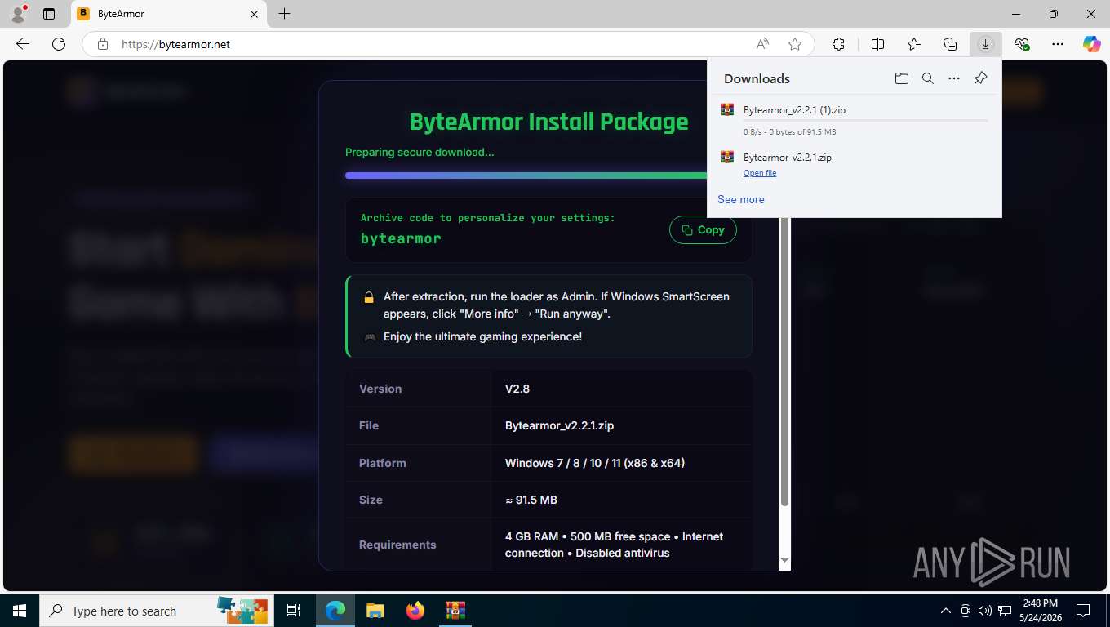Open the notification center icon
1110x627 pixels.
point(1083,611)
